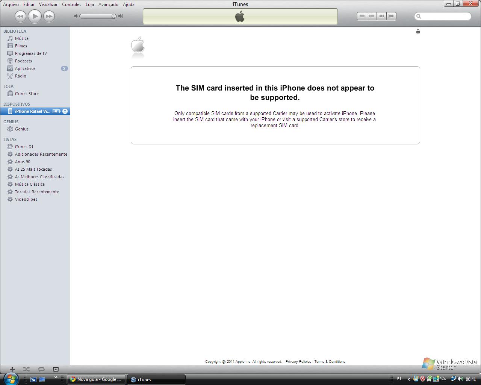Screen dimensions: 481x385
Task: Click the low volume speaker icon
Action: coord(76,16)
